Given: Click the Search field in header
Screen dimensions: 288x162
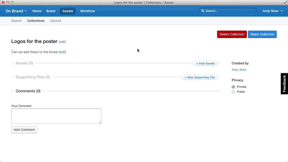Looking at the screenshot, I should tap(228, 11).
